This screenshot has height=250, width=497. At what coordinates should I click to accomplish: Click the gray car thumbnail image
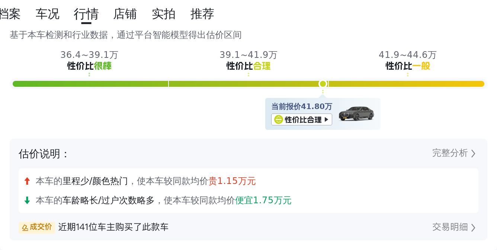pyautogui.click(x=356, y=114)
